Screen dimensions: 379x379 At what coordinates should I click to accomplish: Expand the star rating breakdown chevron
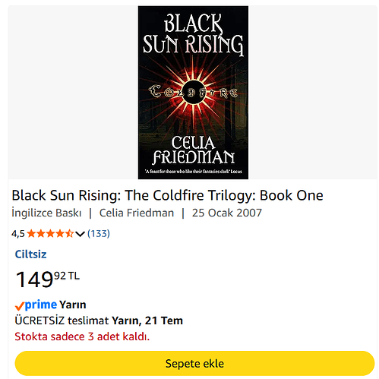pyautogui.click(x=80, y=234)
